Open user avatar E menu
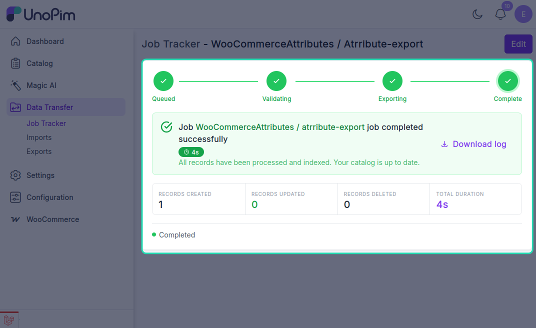The width and height of the screenshot is (536, 328). click(x=523, y=14)
